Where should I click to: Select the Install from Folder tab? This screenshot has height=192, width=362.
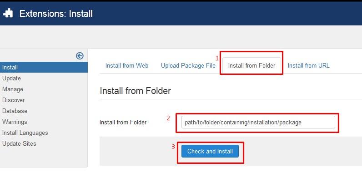(x=251, y=65)
